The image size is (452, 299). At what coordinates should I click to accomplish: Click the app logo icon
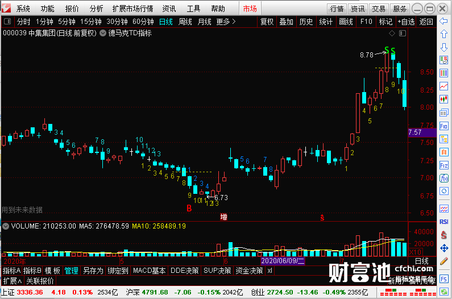click(6, 8)
